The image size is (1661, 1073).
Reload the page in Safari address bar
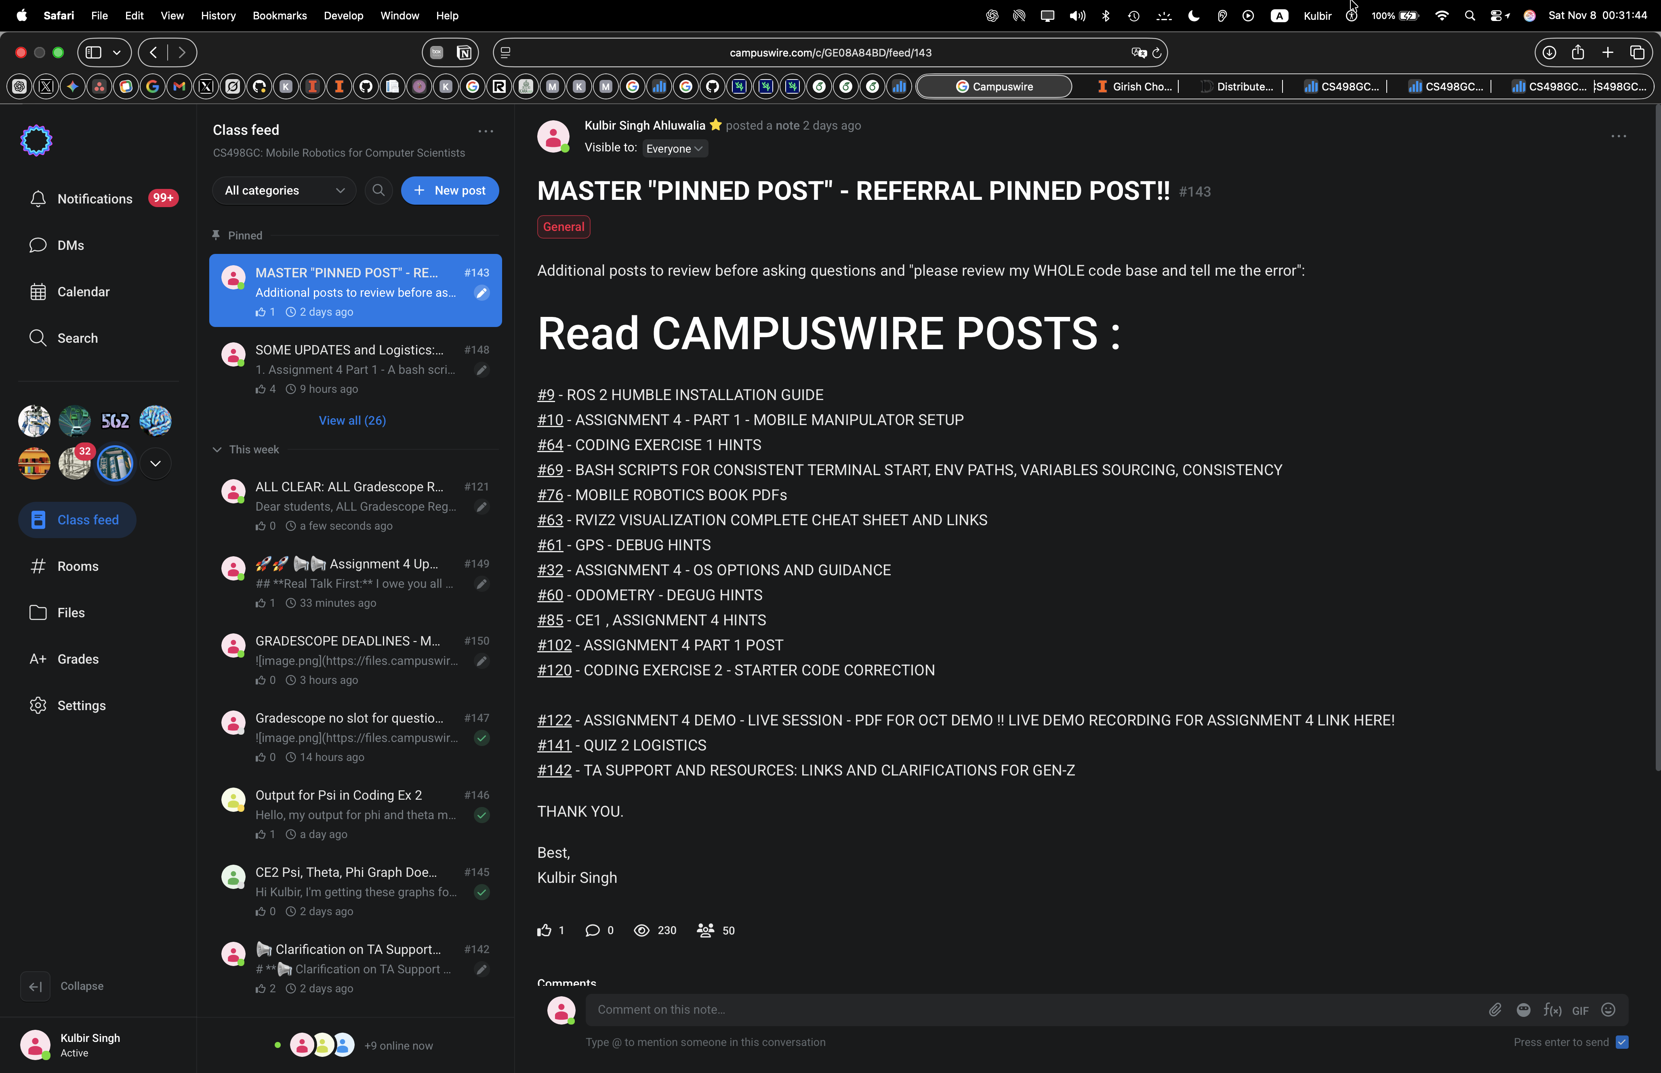click(1157, 52)
